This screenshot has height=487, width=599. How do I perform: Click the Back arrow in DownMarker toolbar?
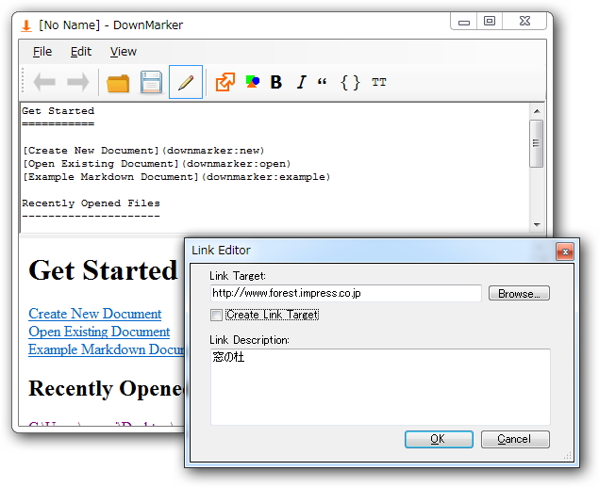[x=44, y=82]
